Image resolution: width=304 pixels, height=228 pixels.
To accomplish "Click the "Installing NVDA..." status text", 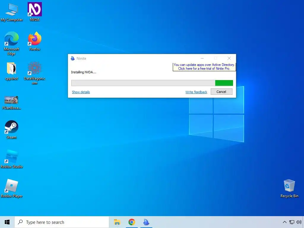I will pos(83,72).
